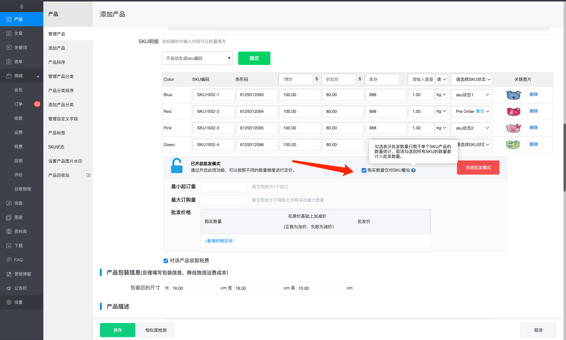Click the 公告栏 megaphone icon
The width and height of the screenshot is (566, 340).
(x=9, y=288)
